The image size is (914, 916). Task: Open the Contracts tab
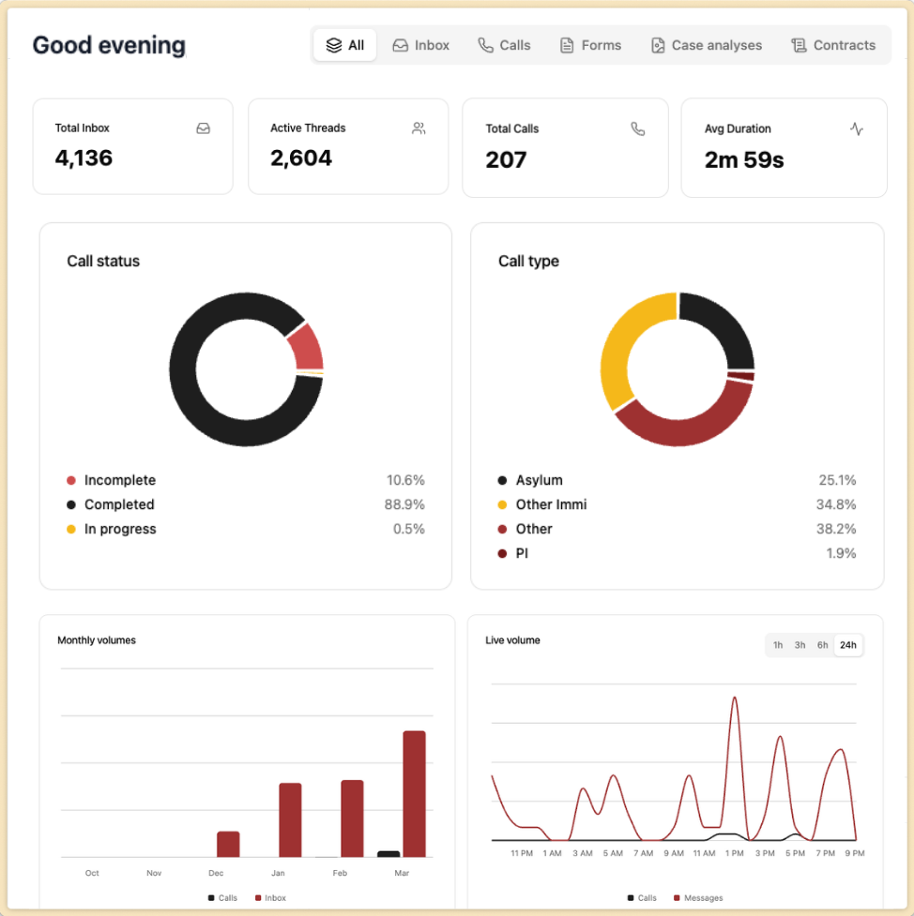tap(833, 45)
